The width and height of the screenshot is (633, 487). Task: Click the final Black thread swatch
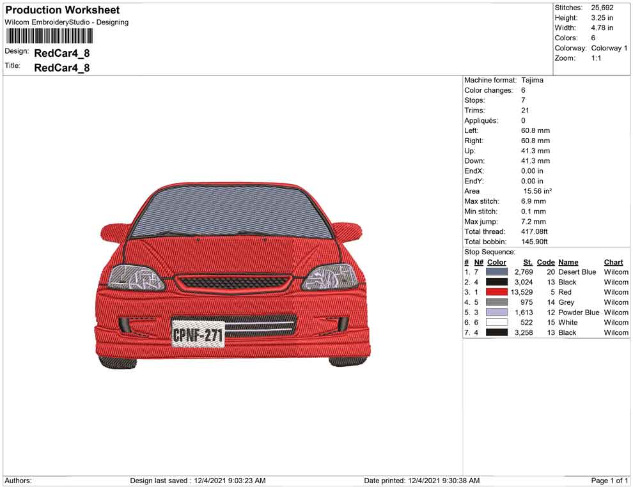coord(497,333)
